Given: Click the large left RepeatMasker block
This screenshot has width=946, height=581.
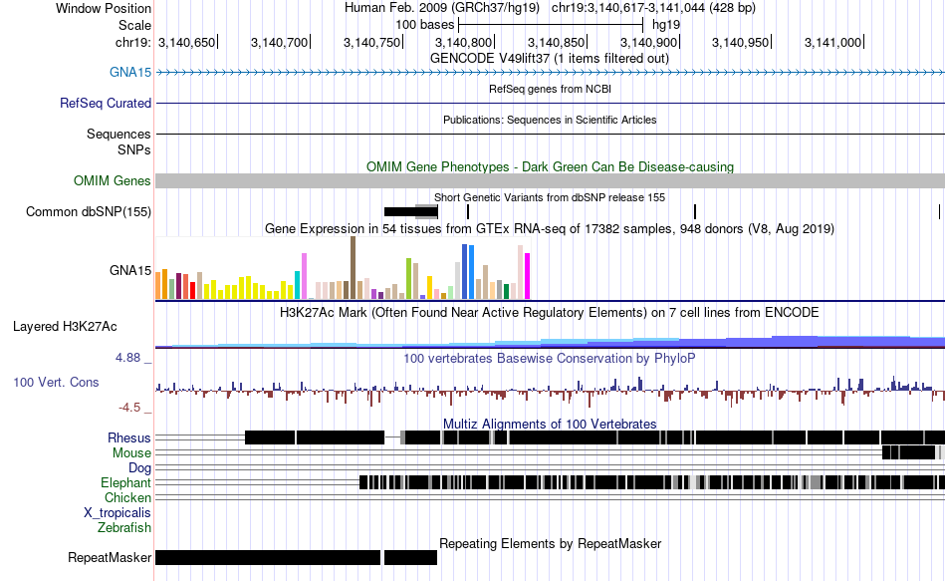Looking at the screenshot, I should [x=268, y=557].
